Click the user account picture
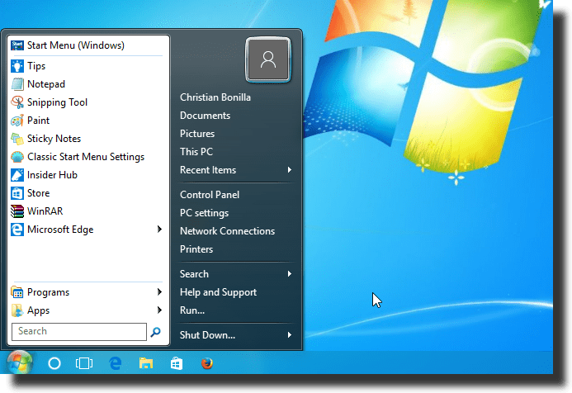The width and height of the screenshot is (572, 393). click(268, 59)
